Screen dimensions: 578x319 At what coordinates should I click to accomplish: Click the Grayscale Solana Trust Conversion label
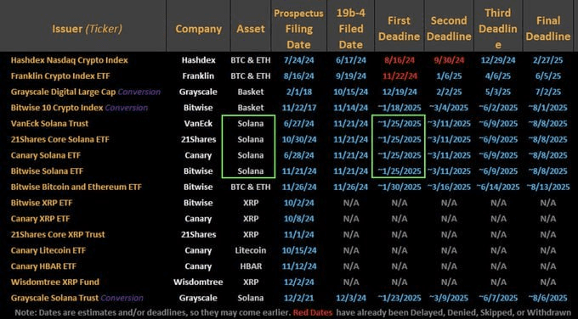pyautogui.click(x=77, y=298)
